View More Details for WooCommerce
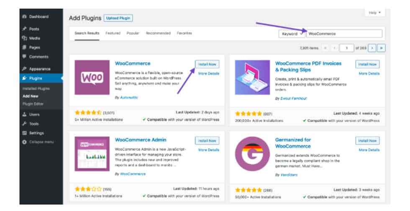The width and height of the screenshot is (410, 211). pyautogui.click(x=209, y=74)
